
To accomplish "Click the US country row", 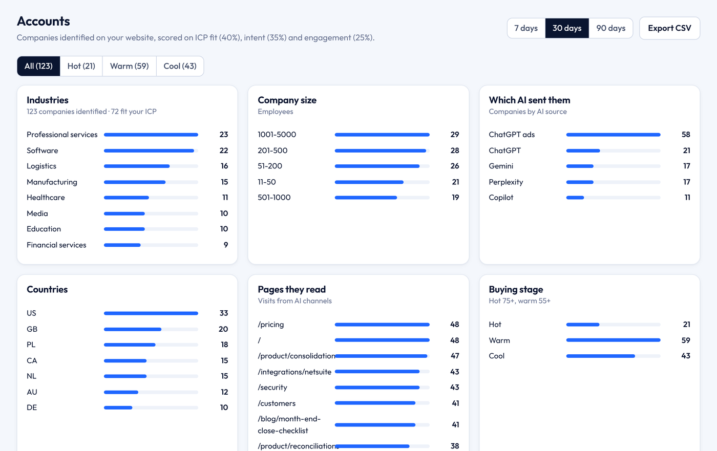I will pos(127,313).
